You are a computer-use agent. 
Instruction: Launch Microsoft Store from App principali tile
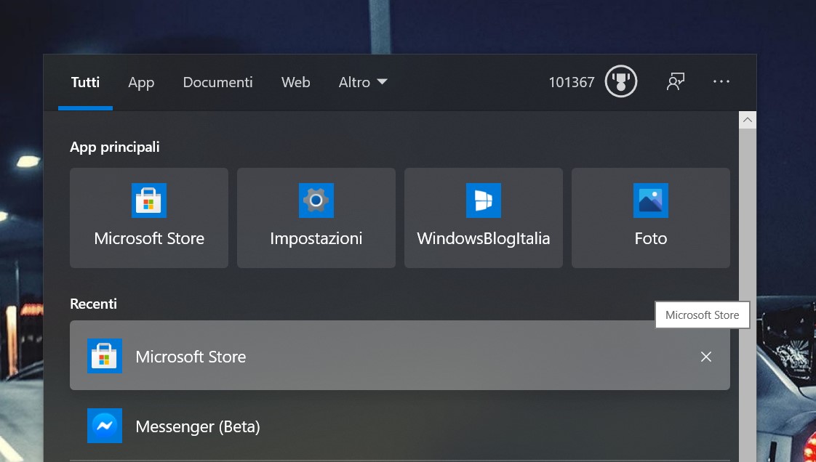click(149, 218)
